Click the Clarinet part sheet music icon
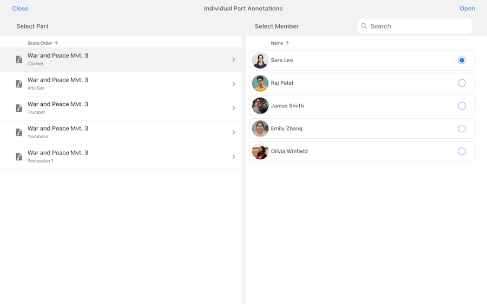This screenshot has height=304, width=487. [19, 59]
